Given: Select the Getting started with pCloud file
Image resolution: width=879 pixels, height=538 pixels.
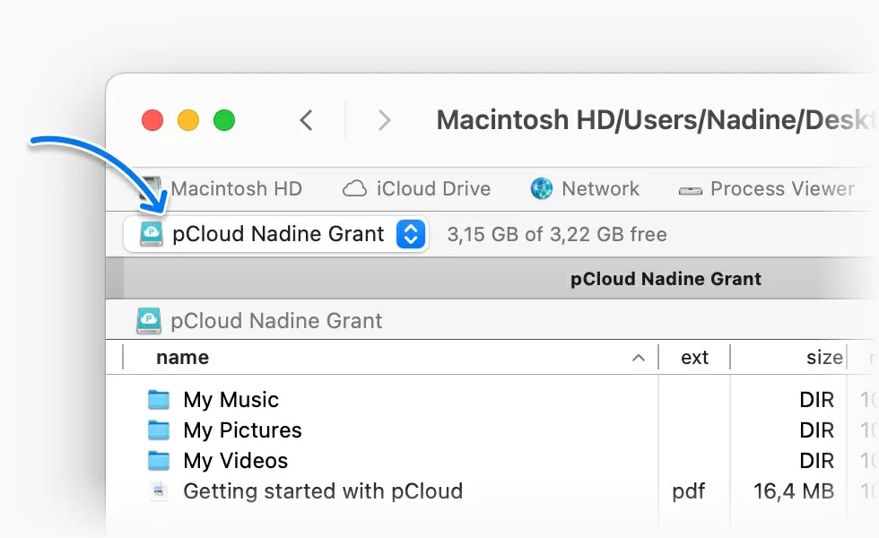Looking at the screenshot, I should coord(323,491).
